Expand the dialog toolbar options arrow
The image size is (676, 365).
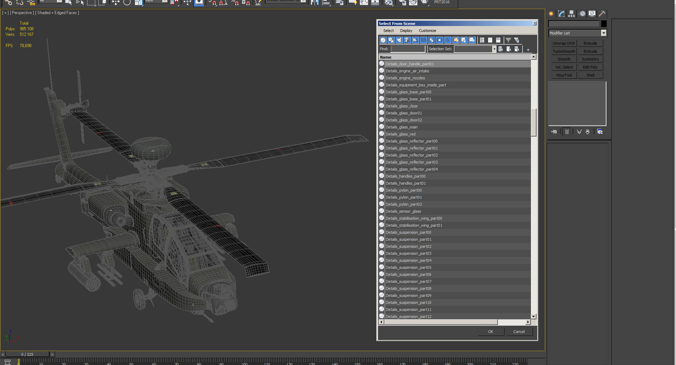(x=528, y=50)
